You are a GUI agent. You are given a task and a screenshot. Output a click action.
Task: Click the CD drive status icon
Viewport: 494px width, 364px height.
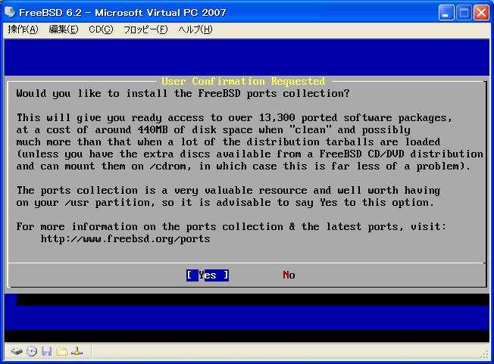pyautogui.click(x=32, y=351)
